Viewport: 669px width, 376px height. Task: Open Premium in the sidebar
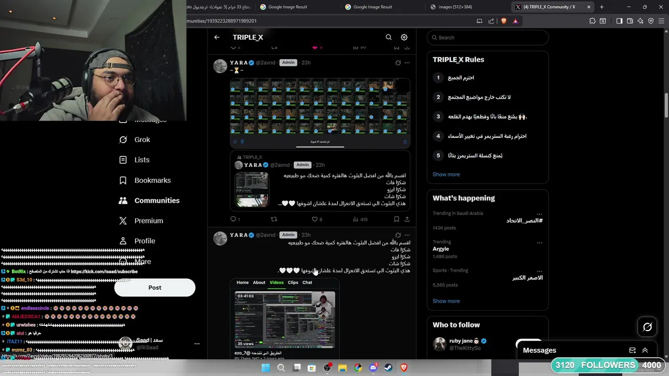tap(141, 221)
